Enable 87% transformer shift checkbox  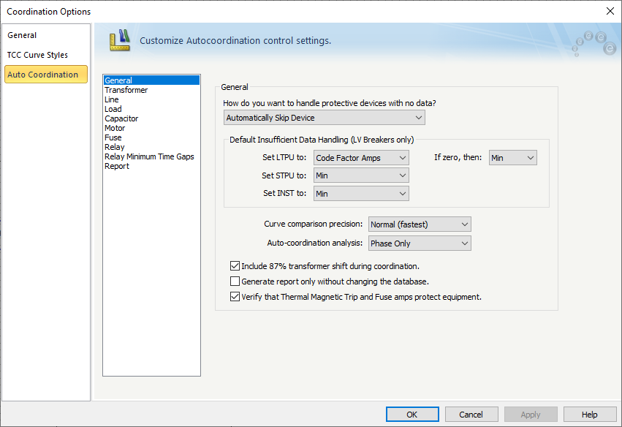tap(235, 266)
